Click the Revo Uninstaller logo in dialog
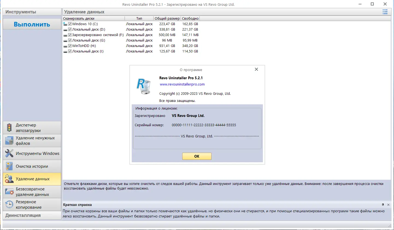The width and height of the screenshot is (394, 230). tap(143, 86)
